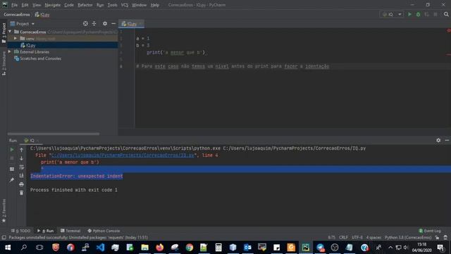Click CorrecaoErros breadcrumb in navigation bar
This screenshot has height=254, width=451.
(17, 14)
